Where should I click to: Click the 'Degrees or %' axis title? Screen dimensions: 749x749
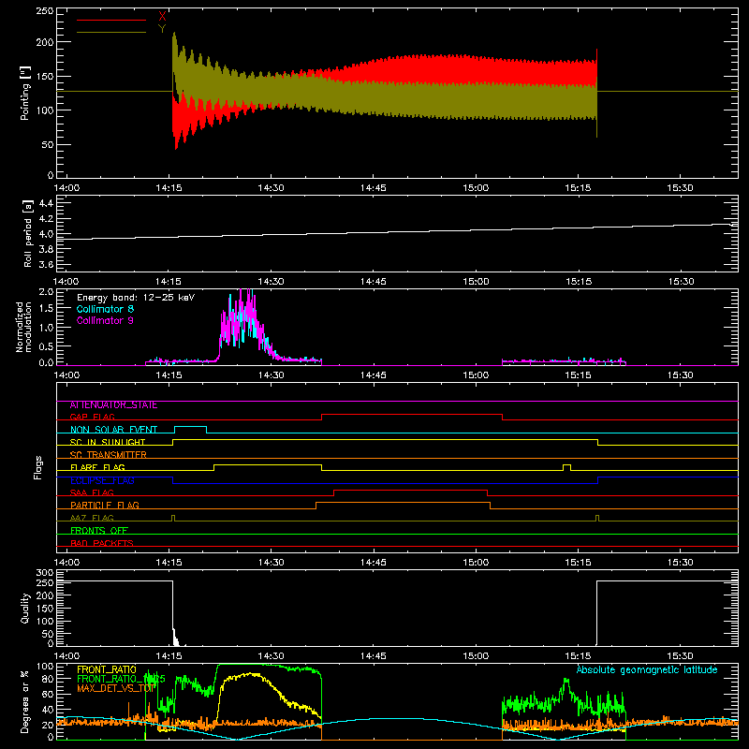tap(25, 701)
